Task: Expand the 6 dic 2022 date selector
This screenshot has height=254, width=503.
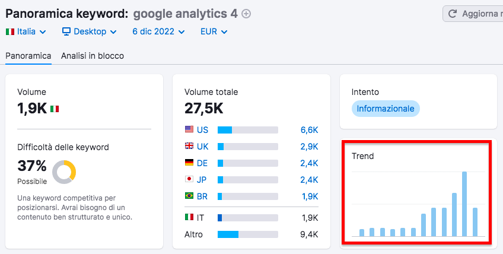Action: click(158, 31)
